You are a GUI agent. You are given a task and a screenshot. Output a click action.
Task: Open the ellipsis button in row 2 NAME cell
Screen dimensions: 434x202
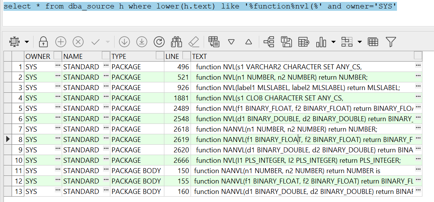coord(106,76)
